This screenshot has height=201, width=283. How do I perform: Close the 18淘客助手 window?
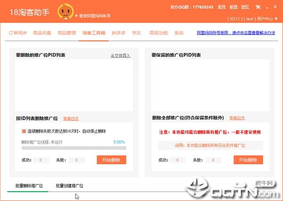pyautogui.click(x=275, y=7)
